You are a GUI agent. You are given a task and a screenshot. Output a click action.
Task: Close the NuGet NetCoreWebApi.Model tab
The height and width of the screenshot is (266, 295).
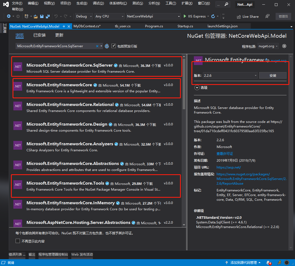pyautogui.click(x=69, y=26)
